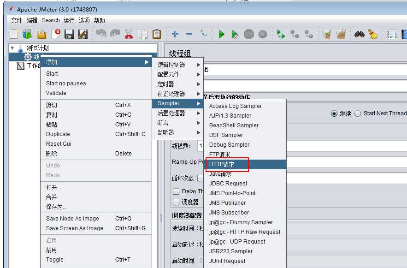The height and width of the screenshot is (268, 407).
Task: Expand the 添加 submenu
Action: [96, 62]
